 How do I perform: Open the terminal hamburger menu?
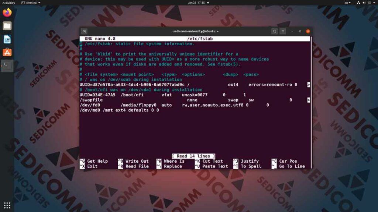point(282,31)
